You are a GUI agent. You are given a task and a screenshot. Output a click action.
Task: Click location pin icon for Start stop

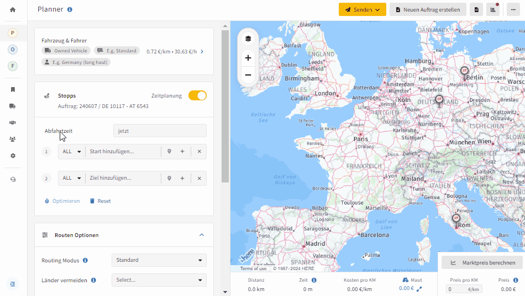[x=170, y=152]
